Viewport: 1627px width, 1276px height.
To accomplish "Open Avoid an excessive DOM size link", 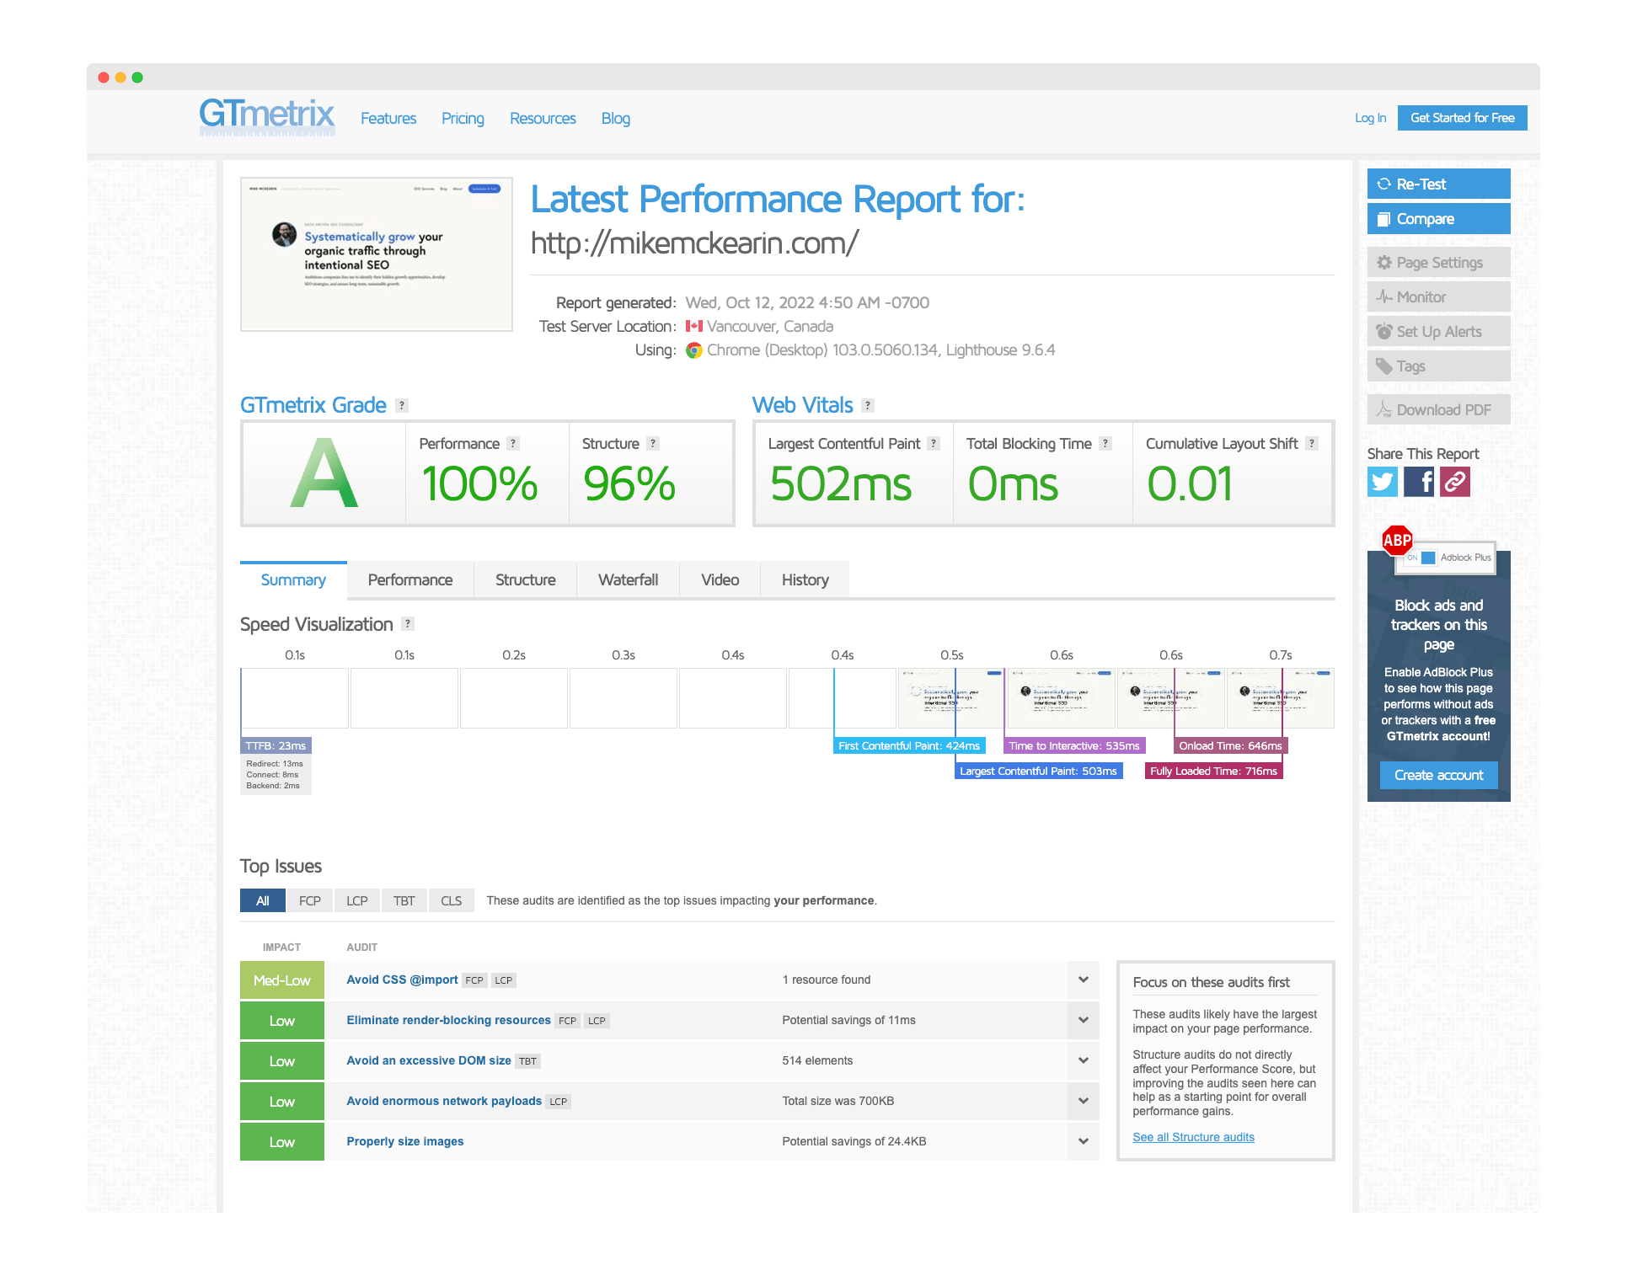I will coord(429,1060).
